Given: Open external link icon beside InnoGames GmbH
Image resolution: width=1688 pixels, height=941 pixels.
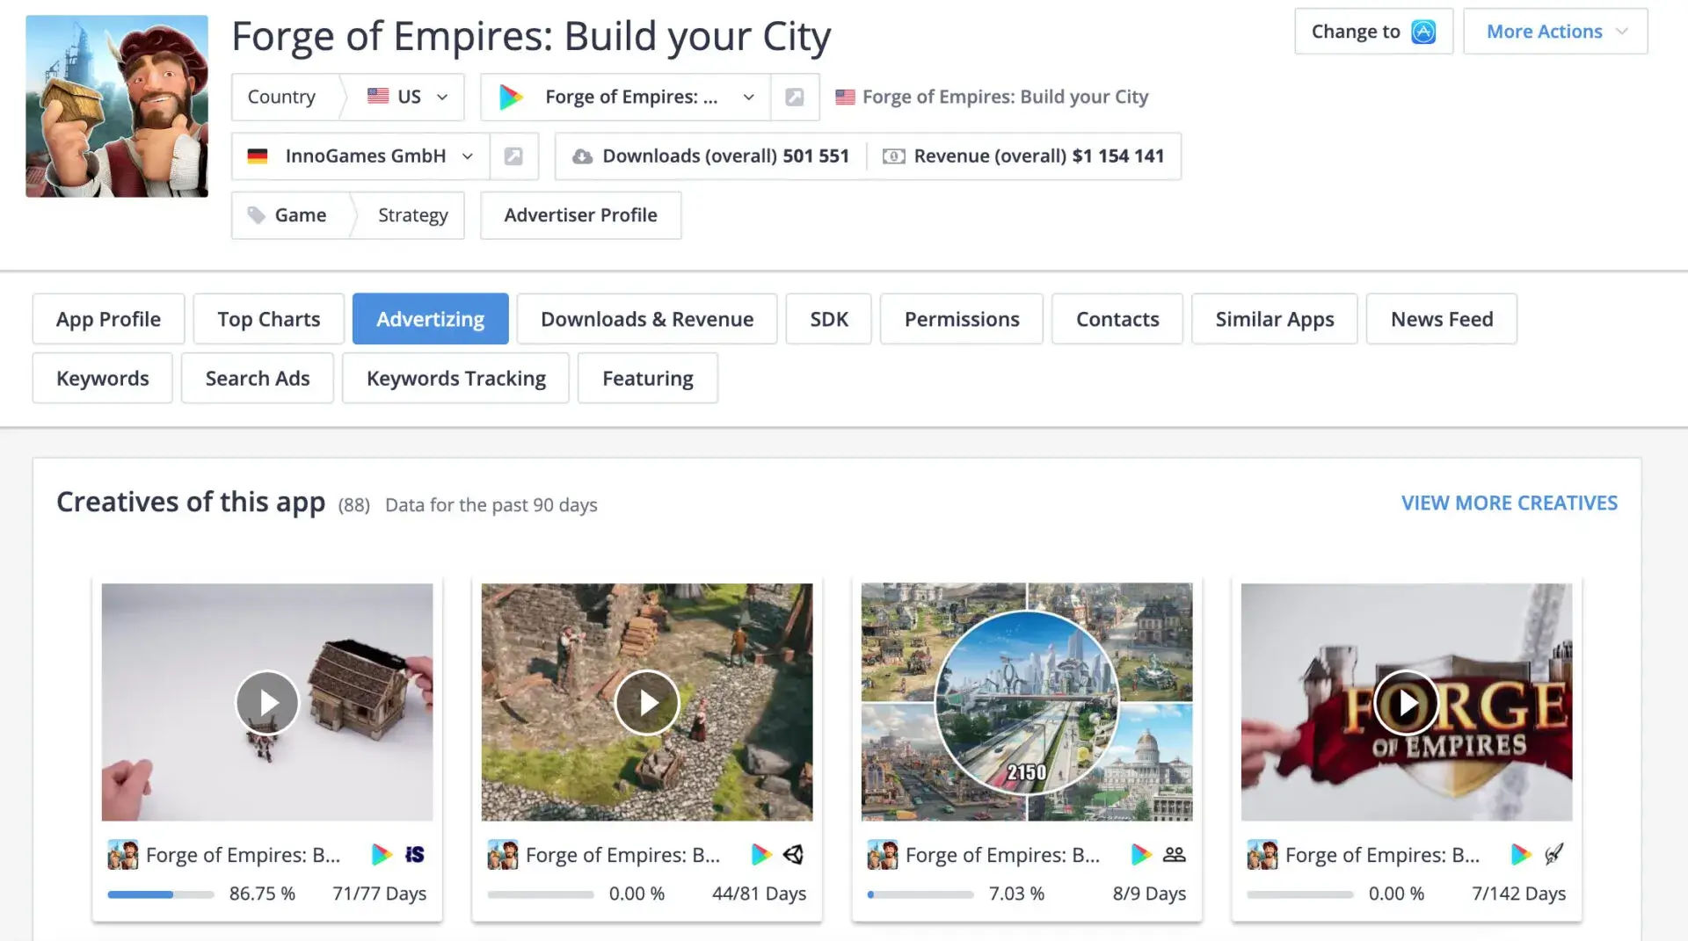Looking at the screenshot, I should tap(513, 156).
